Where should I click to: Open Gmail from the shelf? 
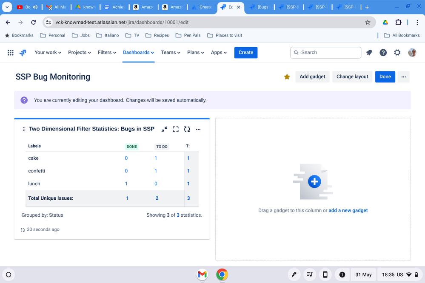coord(202,275)
